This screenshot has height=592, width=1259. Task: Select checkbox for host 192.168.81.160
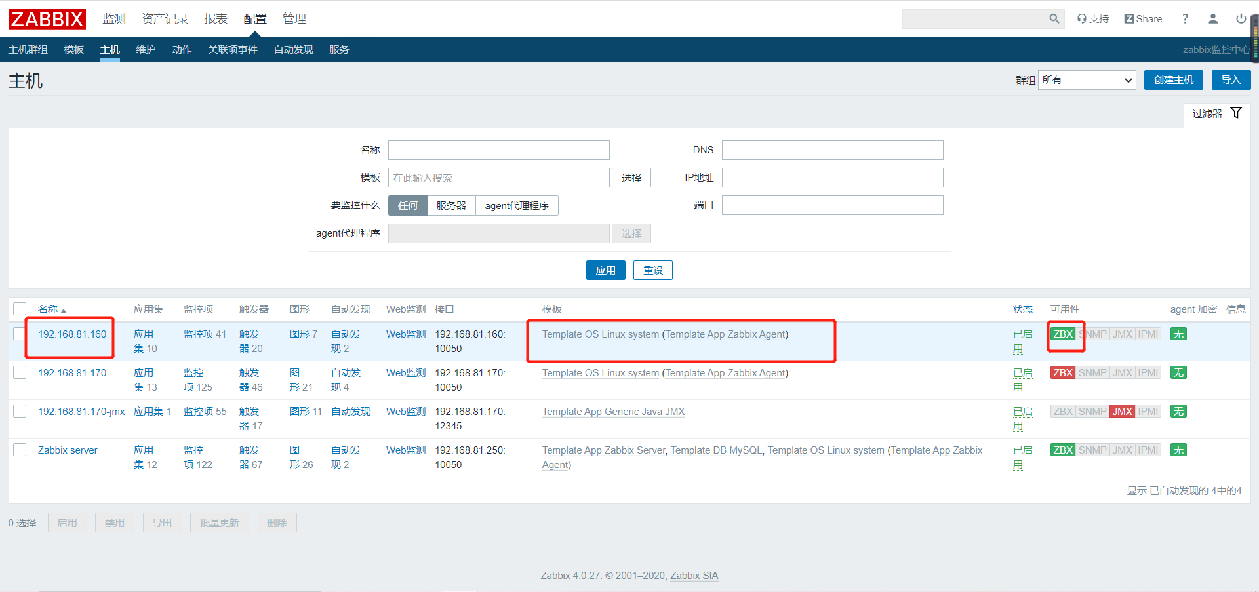click(x=20, y=334)
